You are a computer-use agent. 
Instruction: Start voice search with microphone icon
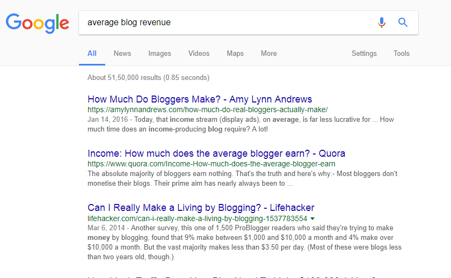382,23
